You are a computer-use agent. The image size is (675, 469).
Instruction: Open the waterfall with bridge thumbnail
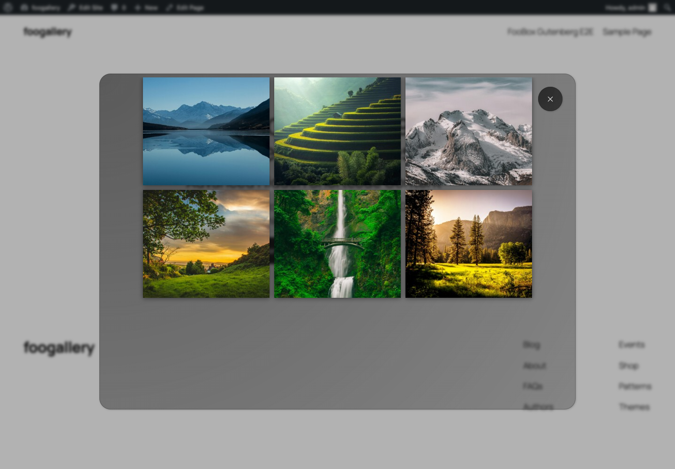click(x=337, y=244)
